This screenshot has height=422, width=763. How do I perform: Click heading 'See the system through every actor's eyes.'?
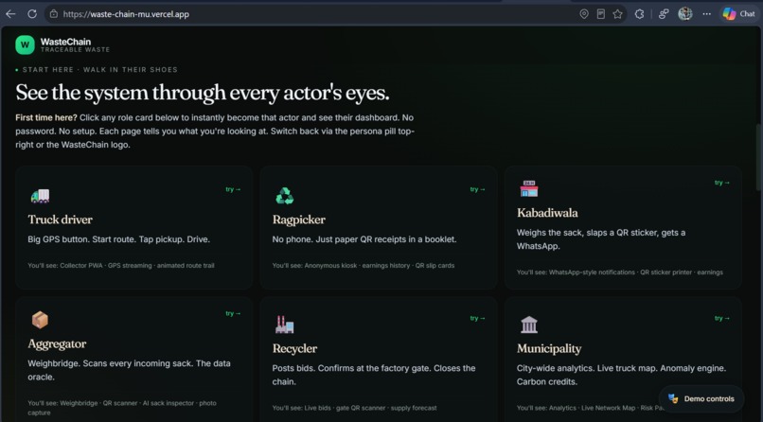(x=203, y=93)
